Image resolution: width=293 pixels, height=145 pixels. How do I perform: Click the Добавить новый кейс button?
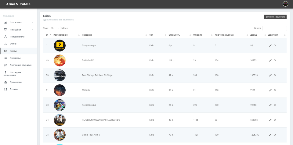[x=275, y=17]
